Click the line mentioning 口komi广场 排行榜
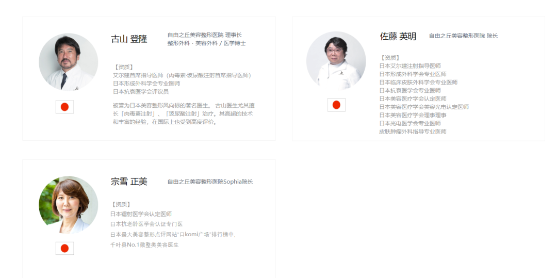 [x=173, y=235]
